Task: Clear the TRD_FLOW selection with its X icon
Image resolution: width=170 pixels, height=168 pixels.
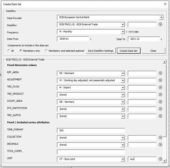Action: [x=160, y=87]
